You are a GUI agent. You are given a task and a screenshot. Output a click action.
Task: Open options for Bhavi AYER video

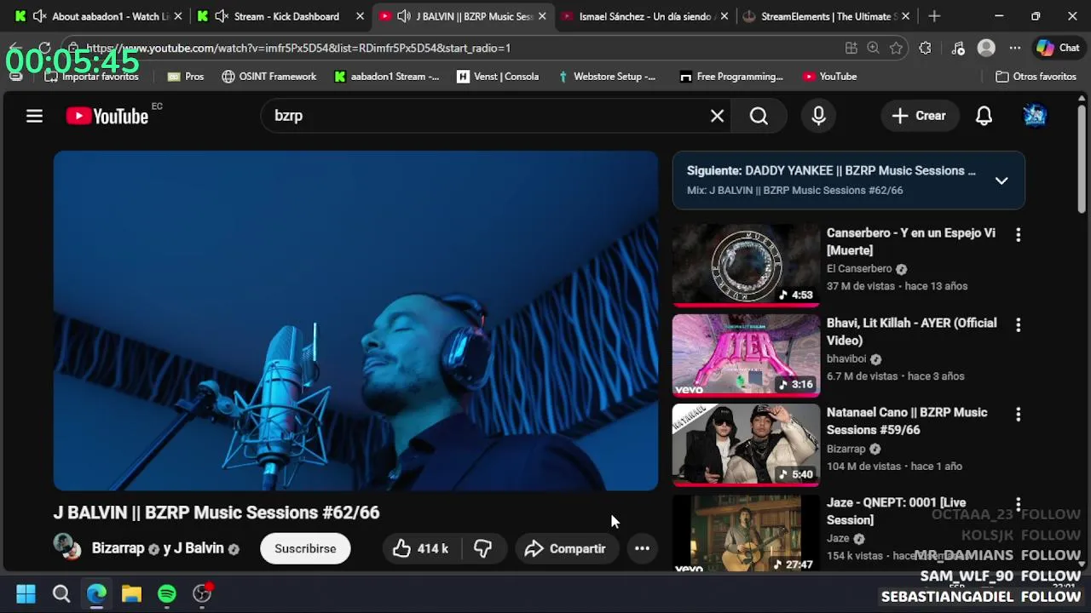tap(1018, 324)
